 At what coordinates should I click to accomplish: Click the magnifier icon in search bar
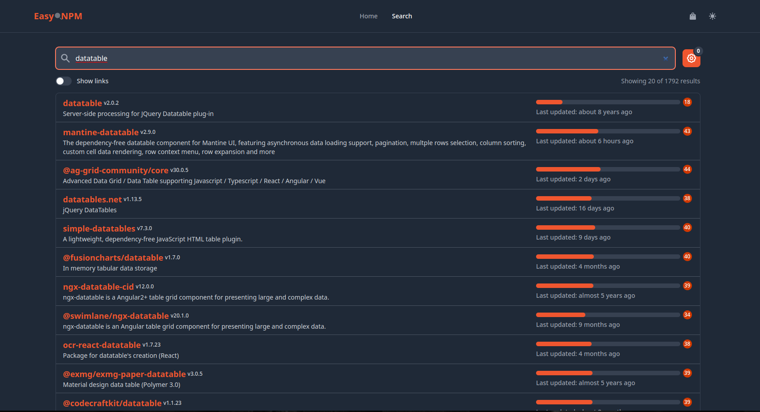pos(65,58)
